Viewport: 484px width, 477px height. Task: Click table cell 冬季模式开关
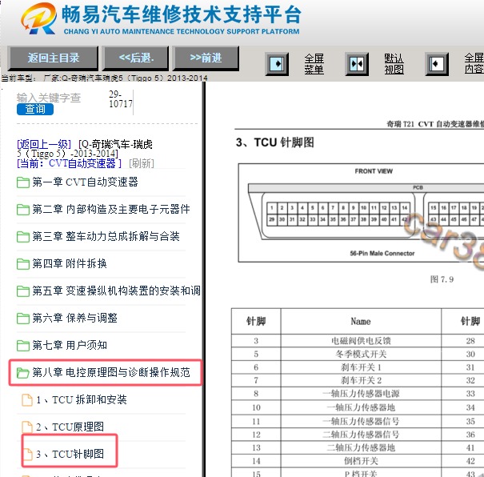point(361,354)
